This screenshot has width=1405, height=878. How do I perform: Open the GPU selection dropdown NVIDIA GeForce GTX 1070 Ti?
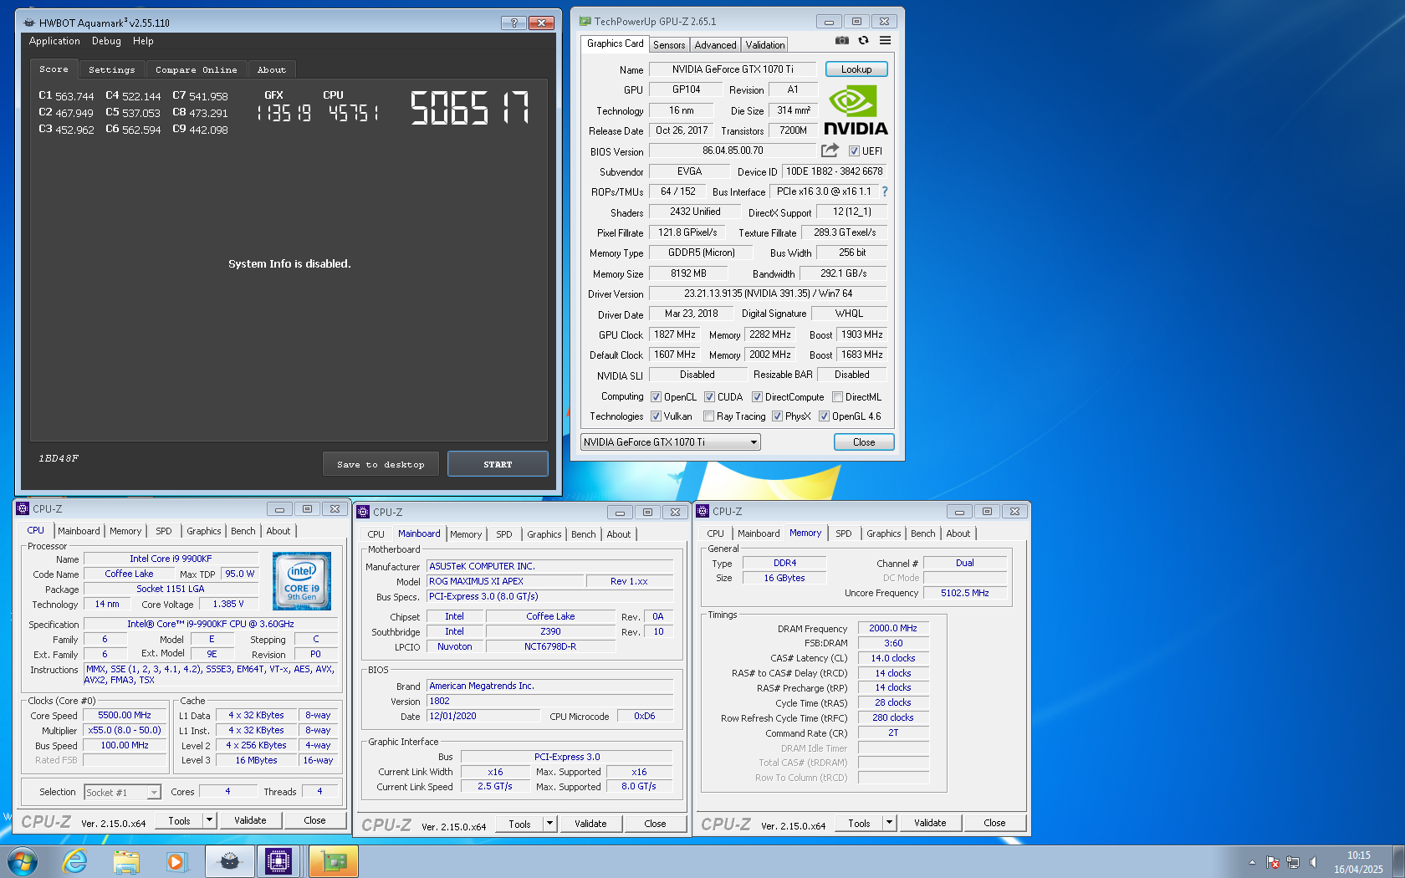coord(671,442)
